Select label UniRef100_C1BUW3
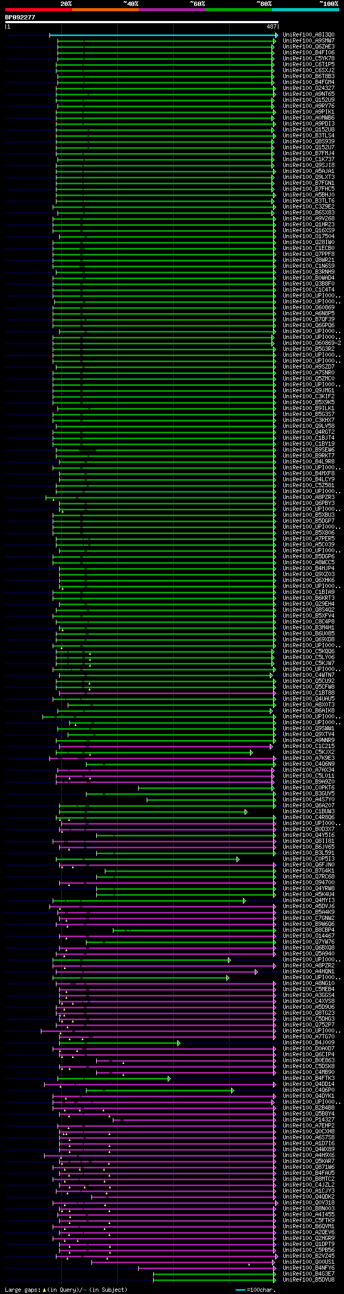This screenshot has height=1294, width=344. 309,812
